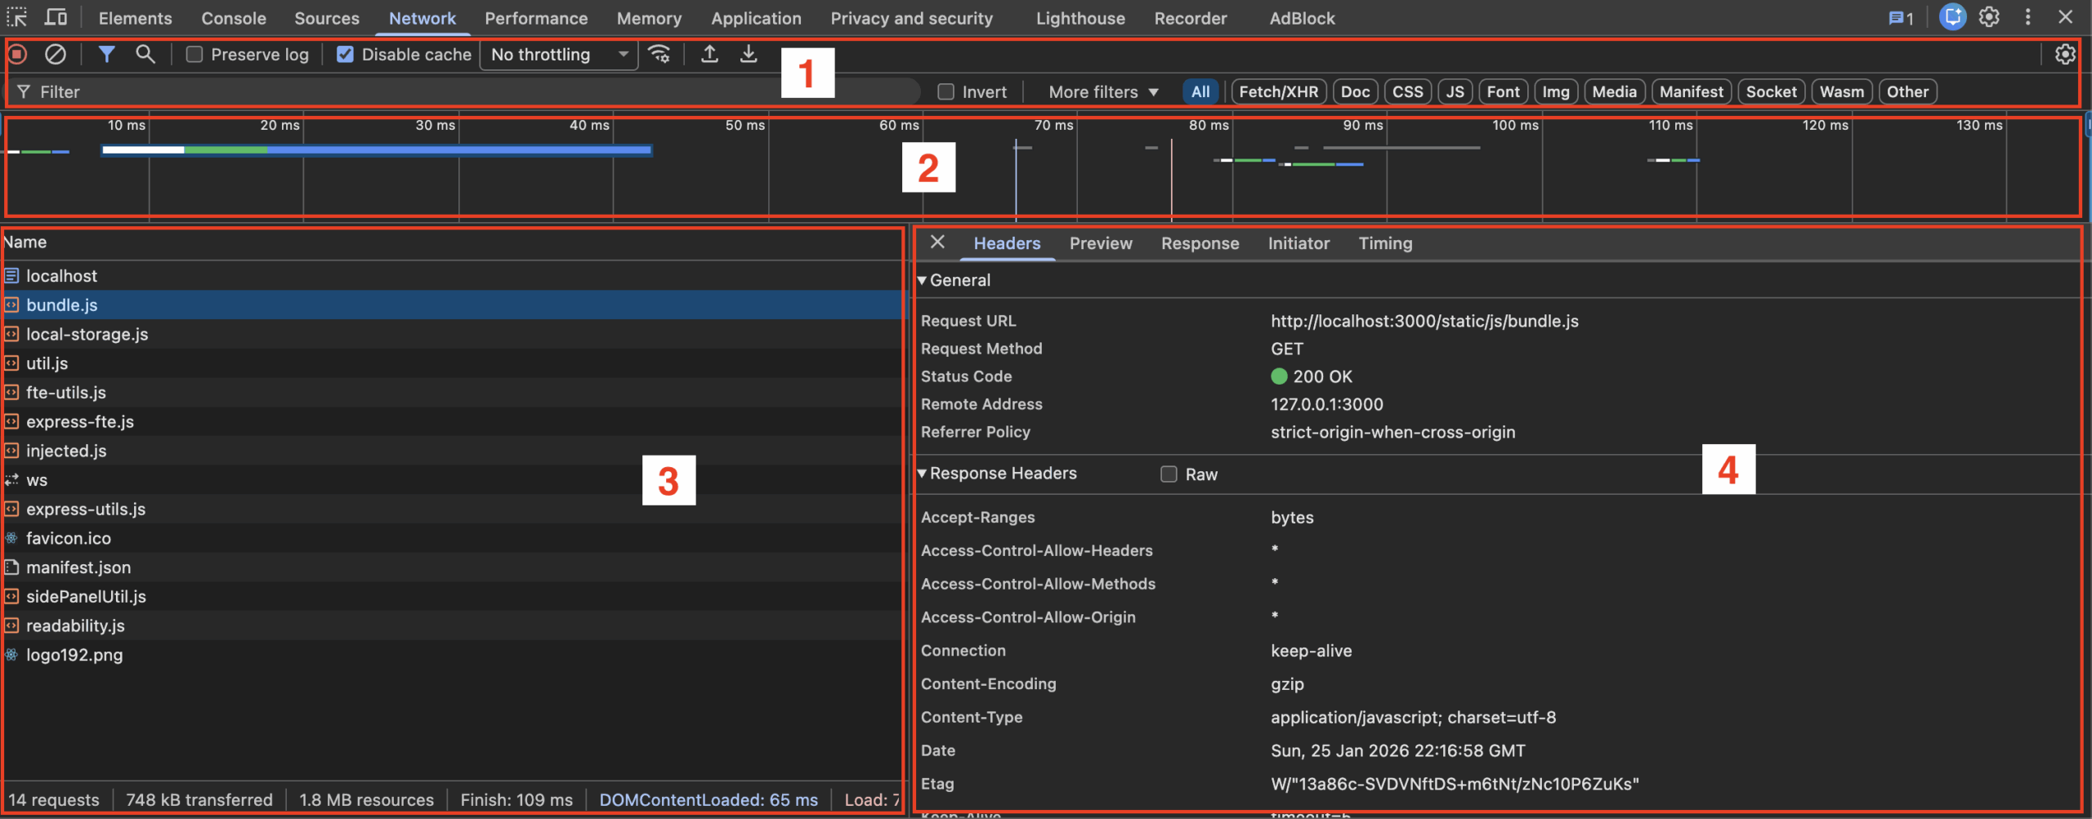Viewport: 2092px width, 819px height.
Task: Switch to the Console tab
Action: (234, 18)
